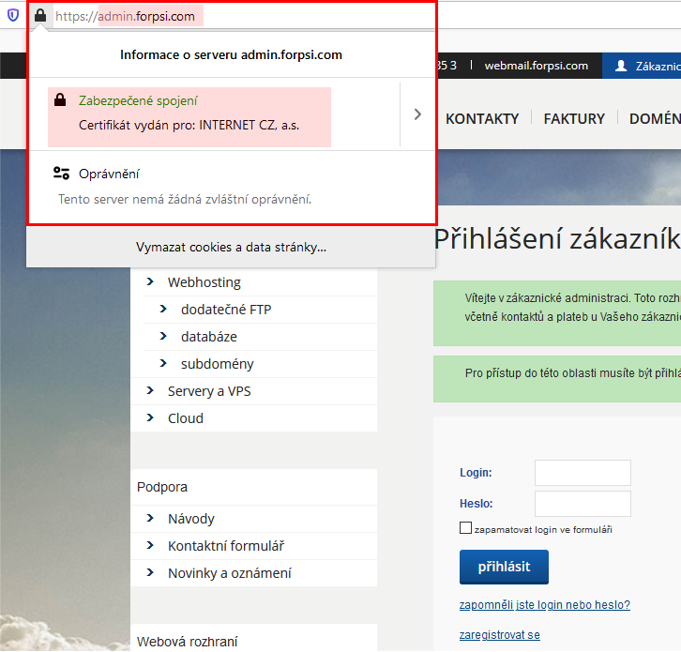Open the Kontaktní formulář link
The image size is (681, 652).
click(226, 546)
